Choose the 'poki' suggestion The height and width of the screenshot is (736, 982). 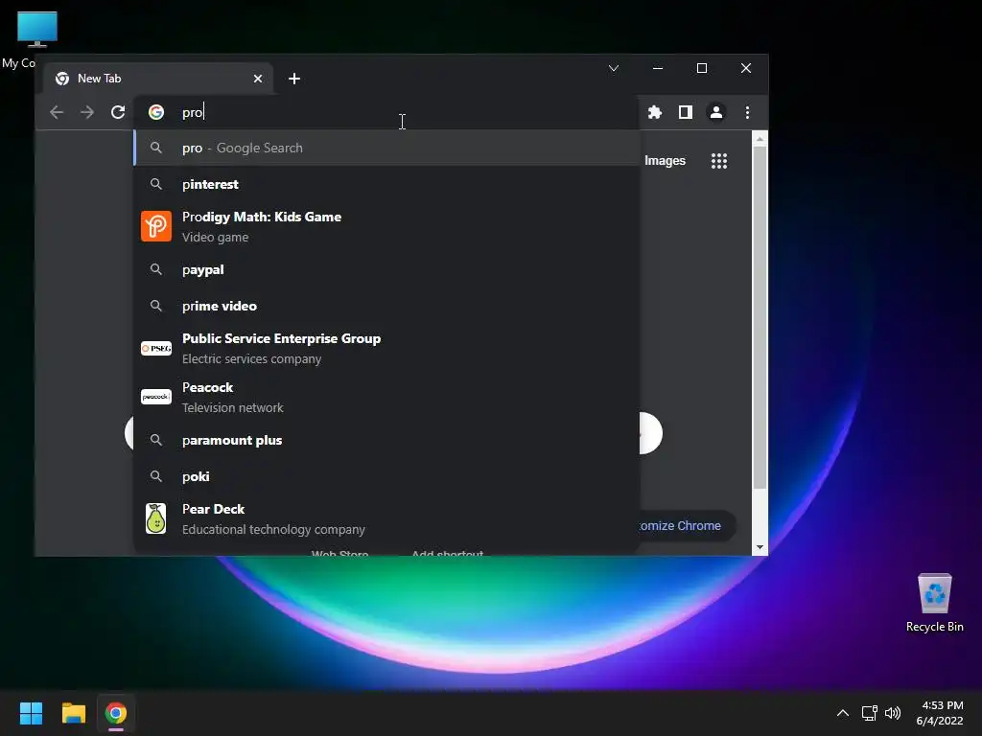pyautogui.click(x=386, y=476)
